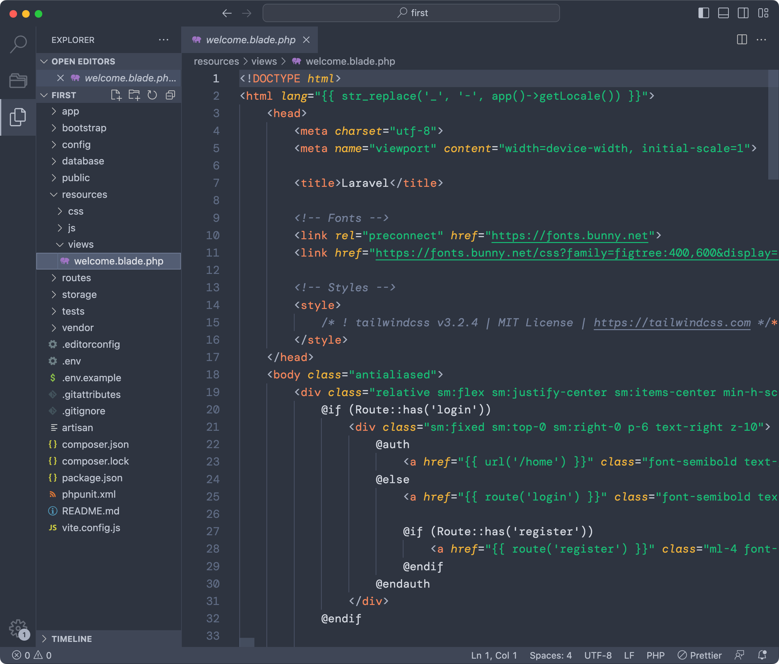
Task: Click the command center search box
Action: [x=411, y=13]
